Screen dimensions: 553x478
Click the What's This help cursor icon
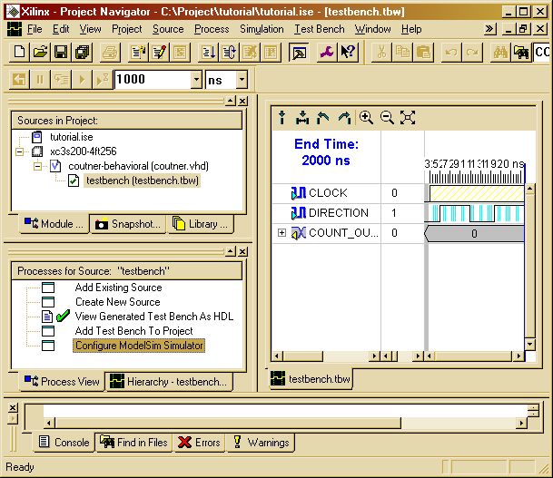click(x=348, y=52)
